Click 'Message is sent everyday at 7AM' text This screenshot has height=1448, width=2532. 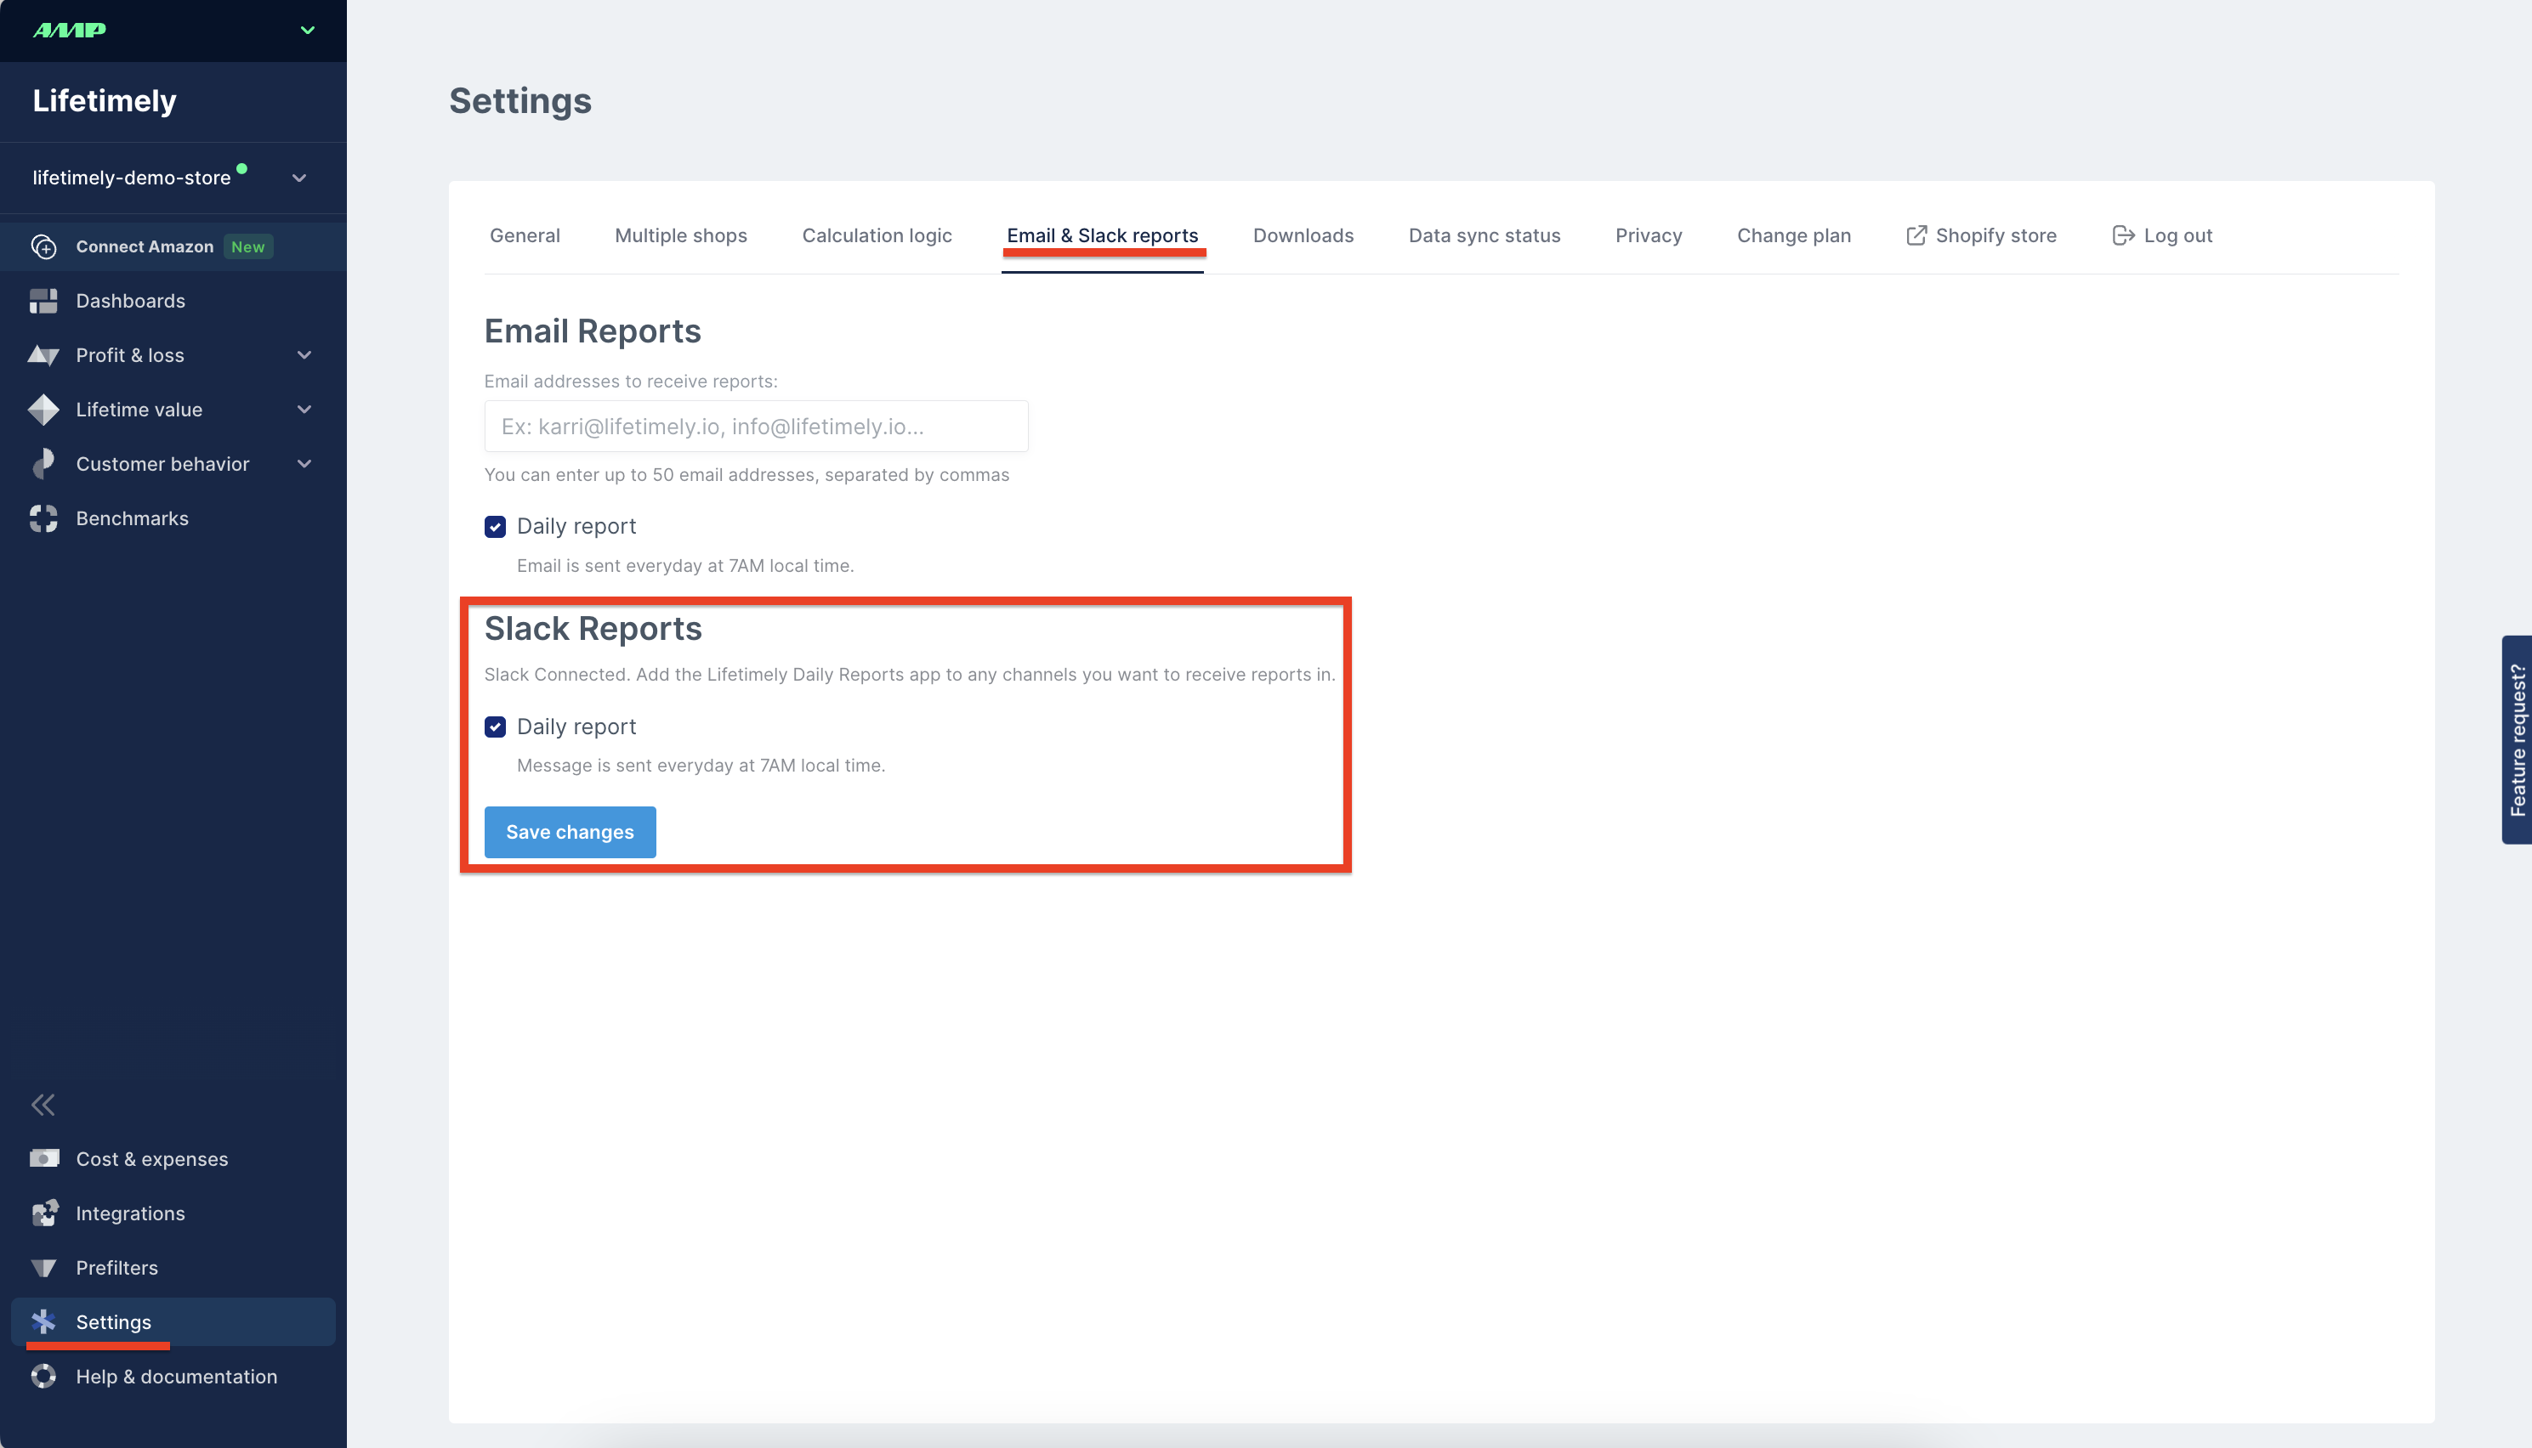[701, 766]
